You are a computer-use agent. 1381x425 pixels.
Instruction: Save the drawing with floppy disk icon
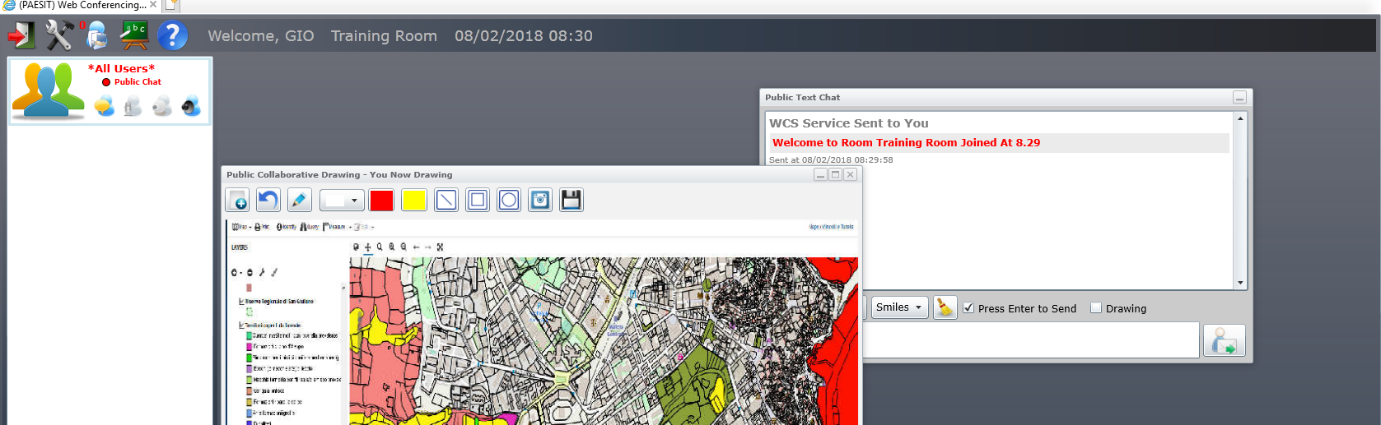click(x=571, y=200)
